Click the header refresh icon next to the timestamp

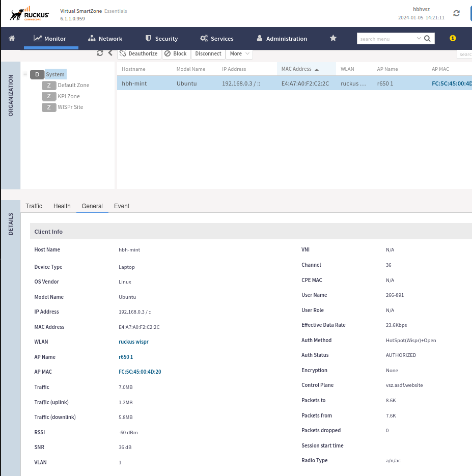(x=456, y=13)
